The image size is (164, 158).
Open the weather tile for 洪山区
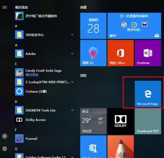(93, 121)
